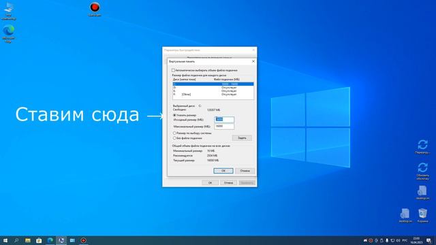Open network status tray icon
This screenshot has width=436, height=245.
click(392, 240)
